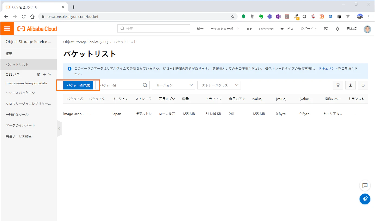This screenshot has width=375, height=222.
Task: Open the image-sear... bucket row link
Action: pyautogui.click(x=74, y=114)
